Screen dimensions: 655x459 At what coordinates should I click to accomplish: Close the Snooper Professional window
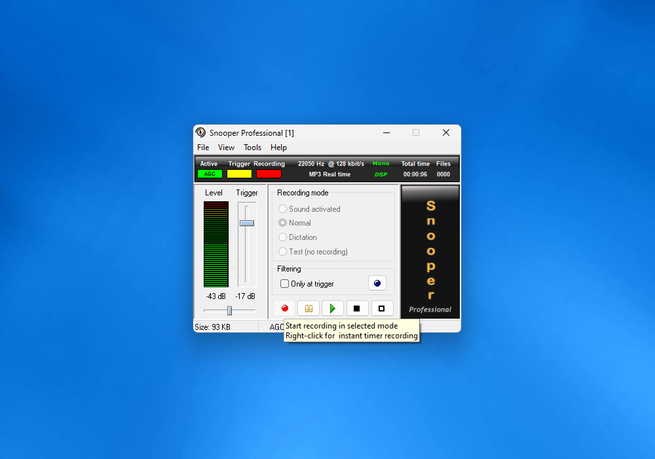[445, 133]
